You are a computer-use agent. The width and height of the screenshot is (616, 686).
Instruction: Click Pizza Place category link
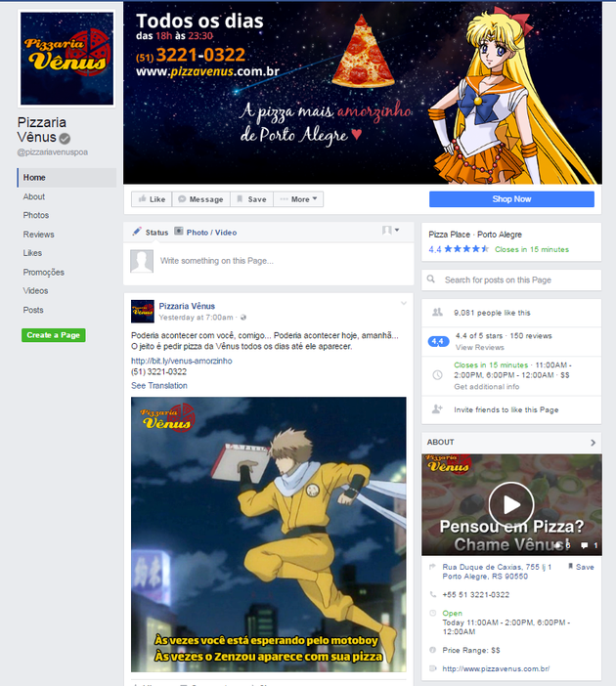click(x=449, y=235)
